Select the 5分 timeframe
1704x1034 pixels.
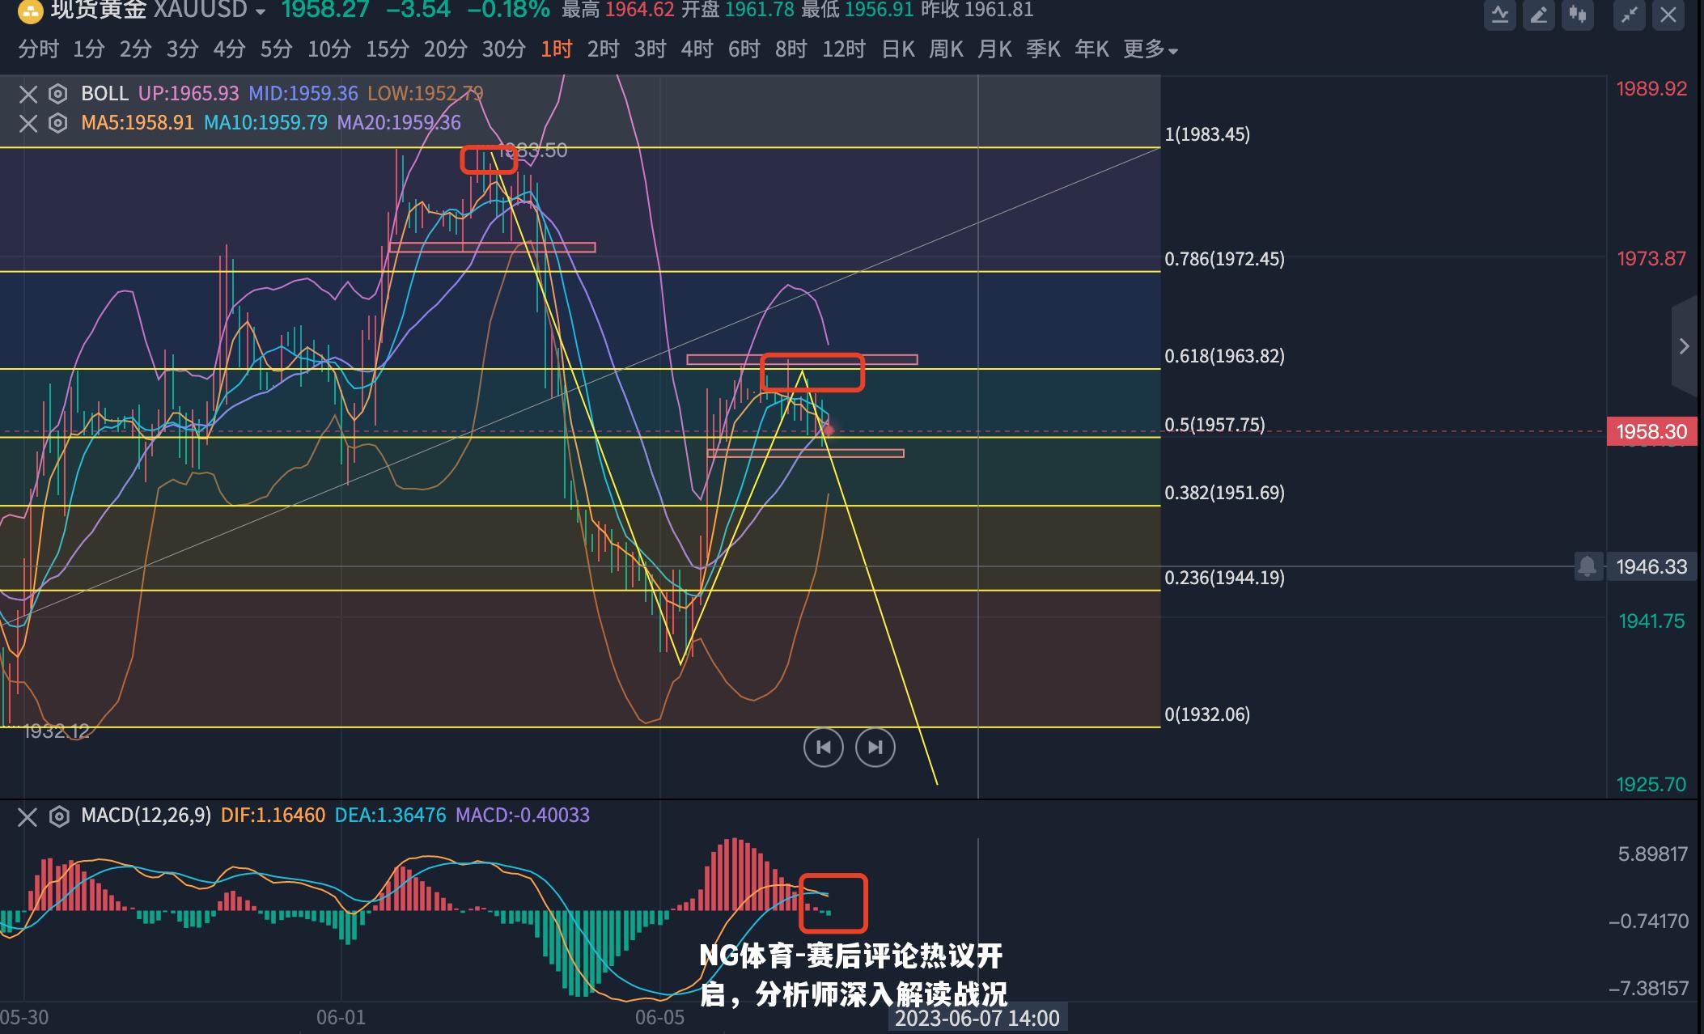click(277, 49)
